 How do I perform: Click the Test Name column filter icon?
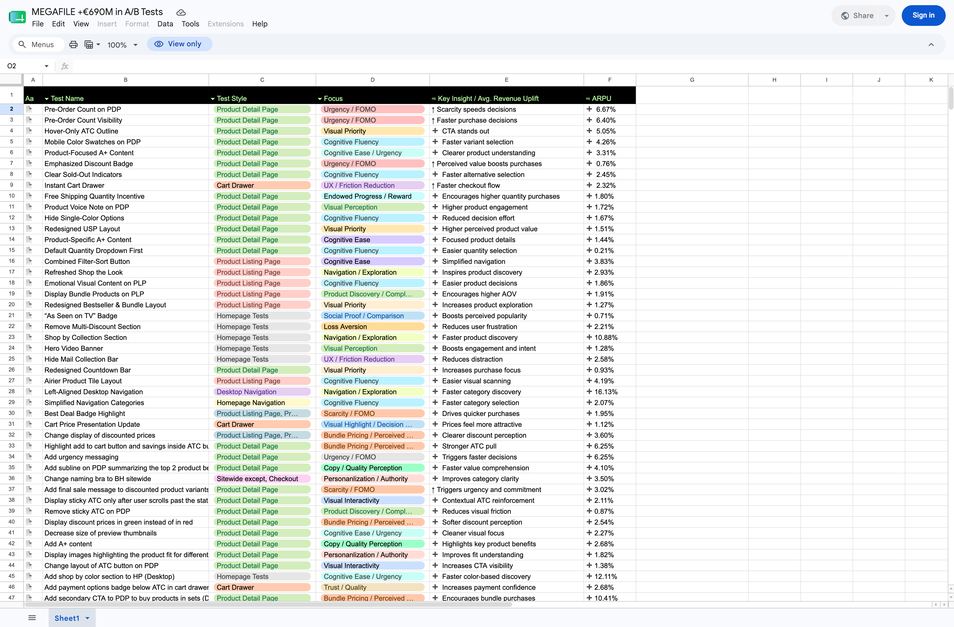47,99
